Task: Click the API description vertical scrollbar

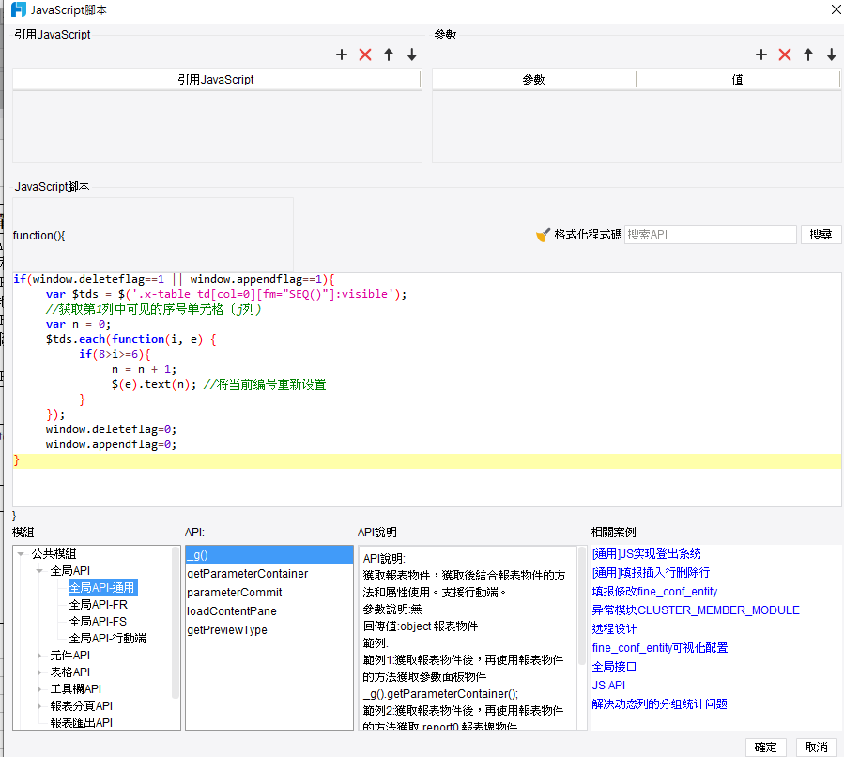Action: 582,606
